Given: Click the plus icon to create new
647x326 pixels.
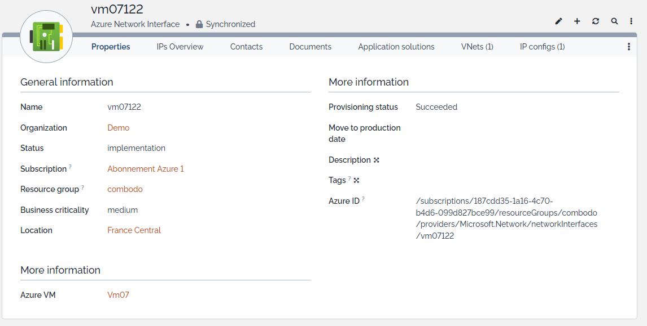Looking at the screenshot, I should point(577,21).
